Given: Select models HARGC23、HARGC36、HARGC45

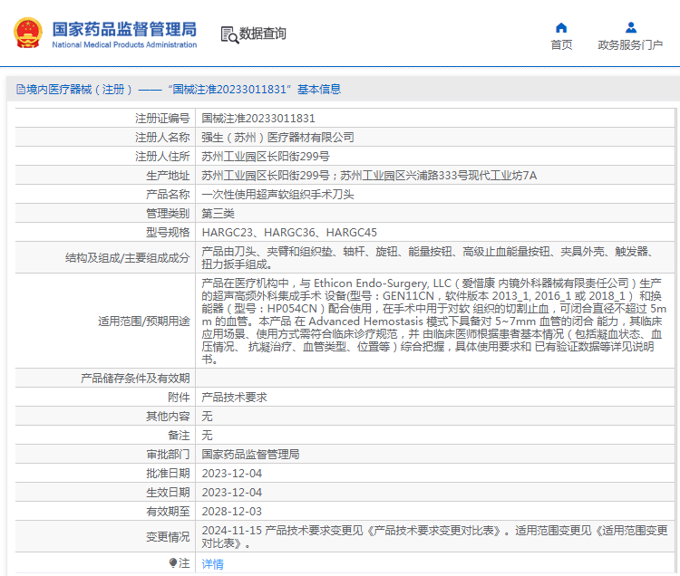Looking at the screenshot, I should pyautogui.click(x=289, y=233).
